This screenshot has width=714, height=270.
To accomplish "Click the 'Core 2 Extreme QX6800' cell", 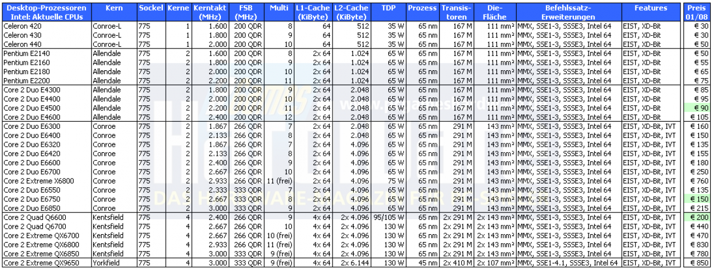I will (x=47, y=244).
